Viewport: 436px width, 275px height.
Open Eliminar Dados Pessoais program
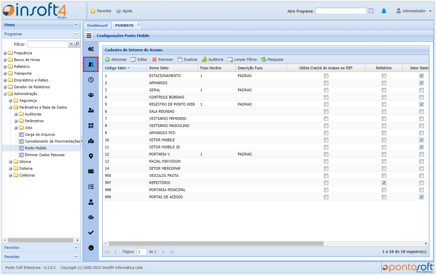tap(44, 155)
